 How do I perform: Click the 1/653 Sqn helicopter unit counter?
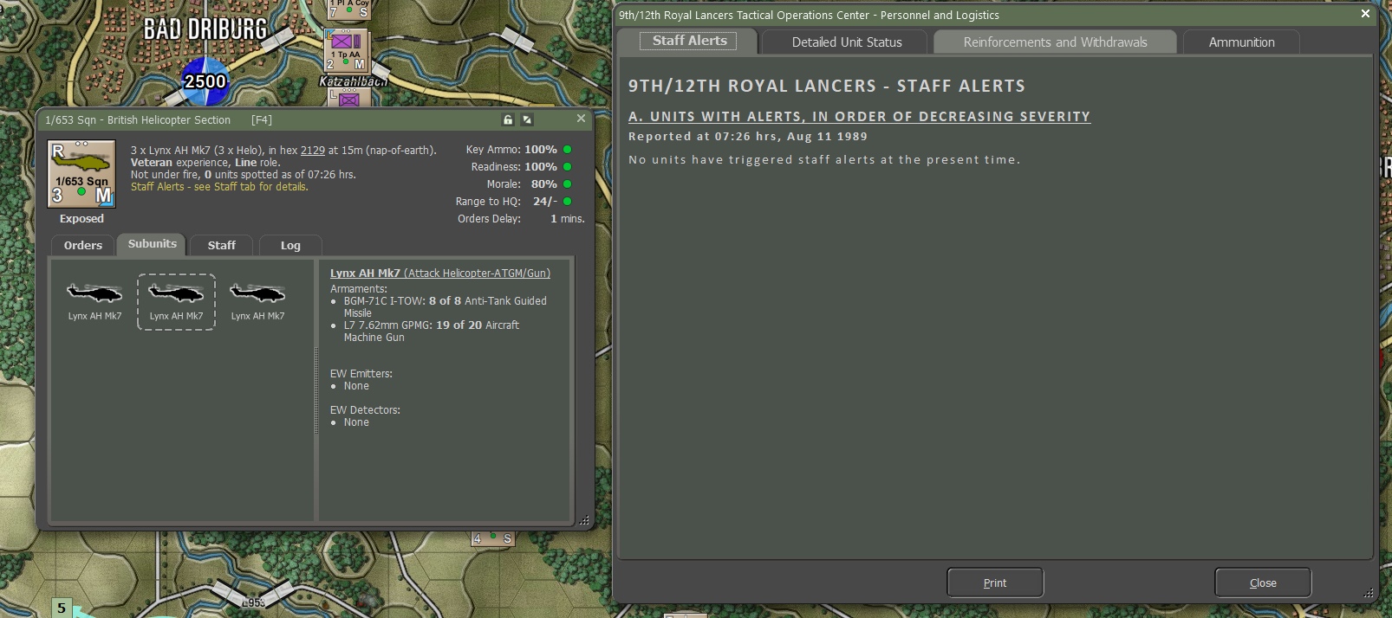pyautogui.click(x=81, y=174)
